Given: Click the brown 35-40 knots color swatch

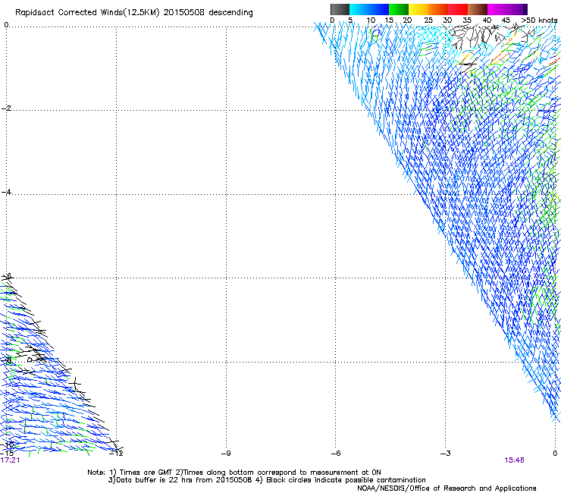Looking at the screenshot, I should pos(478,9).
